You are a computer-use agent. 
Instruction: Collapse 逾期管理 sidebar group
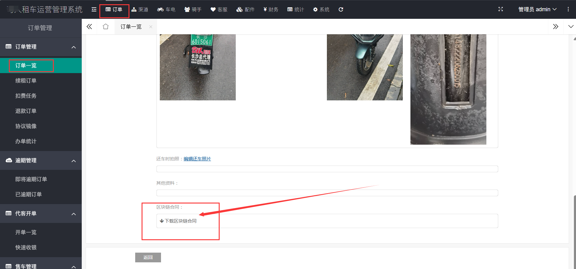[41, 160]
